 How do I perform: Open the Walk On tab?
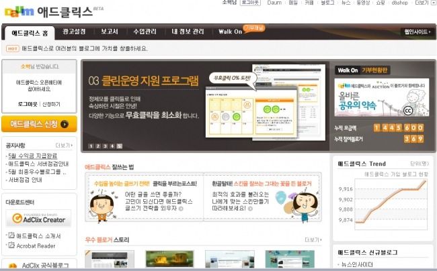230,32
